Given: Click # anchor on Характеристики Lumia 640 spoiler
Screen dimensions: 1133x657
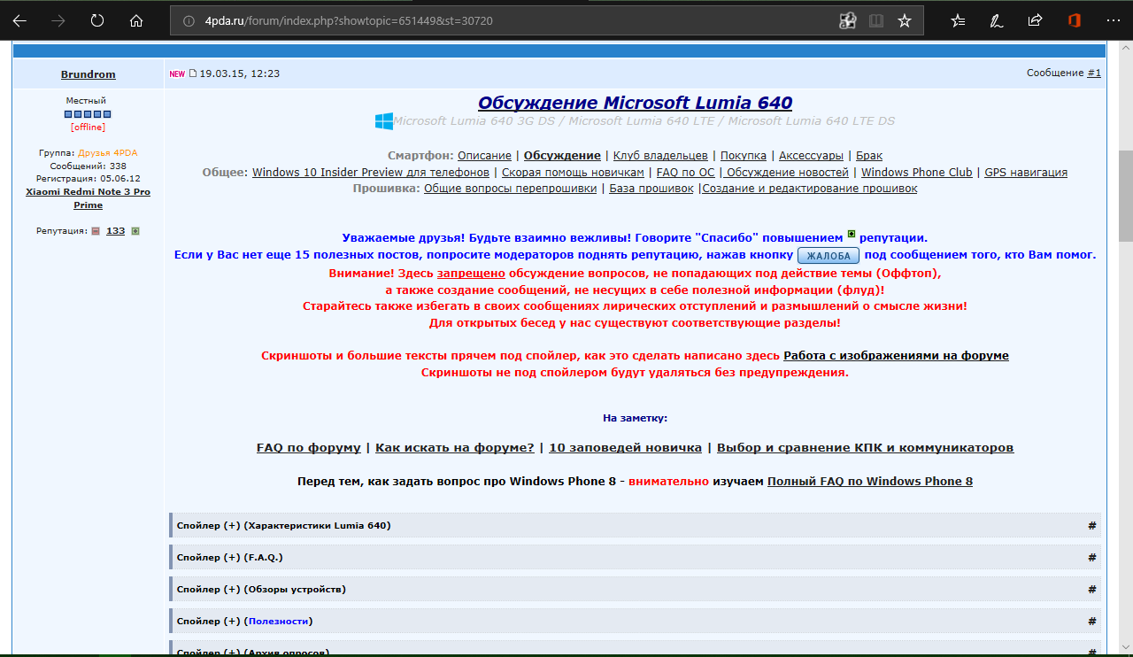Looking at the screenshot, I should pos(1092,525).
